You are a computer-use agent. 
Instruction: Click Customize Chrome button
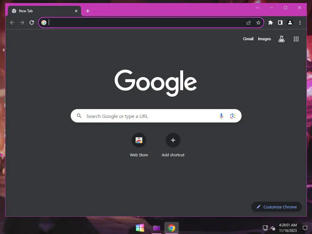click(277, 207)
